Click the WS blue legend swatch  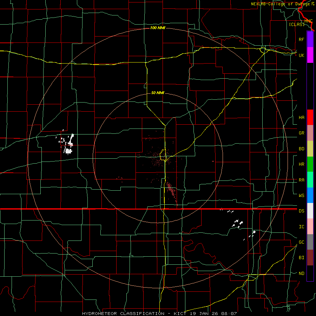click(x=310, y=195)
